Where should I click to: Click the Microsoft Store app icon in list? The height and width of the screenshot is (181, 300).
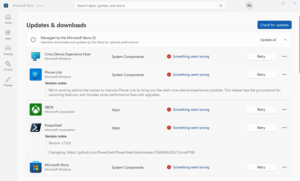click(36, 167)
